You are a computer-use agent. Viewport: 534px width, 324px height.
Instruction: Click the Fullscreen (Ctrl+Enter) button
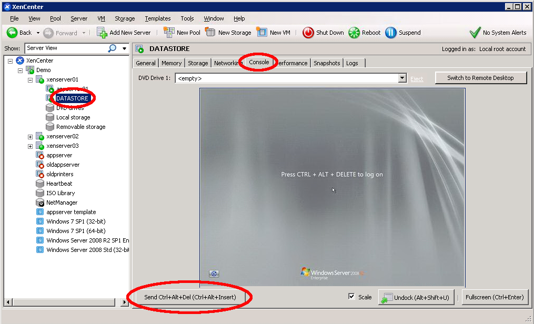495,297
